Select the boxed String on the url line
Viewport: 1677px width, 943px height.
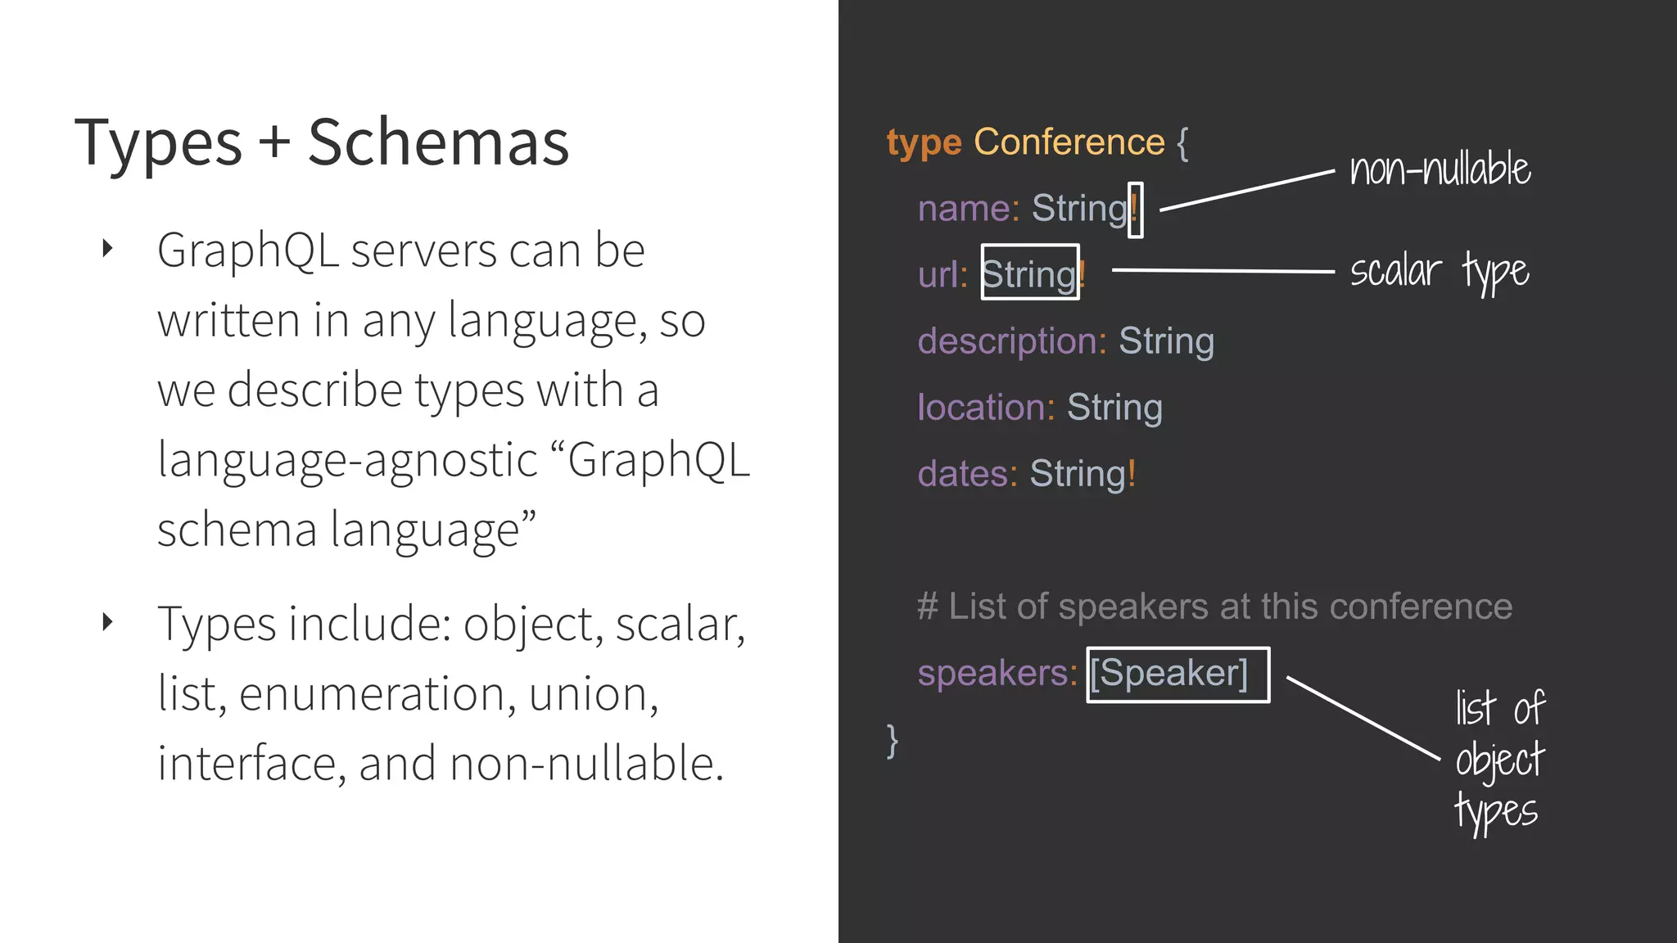point(1029,273)
